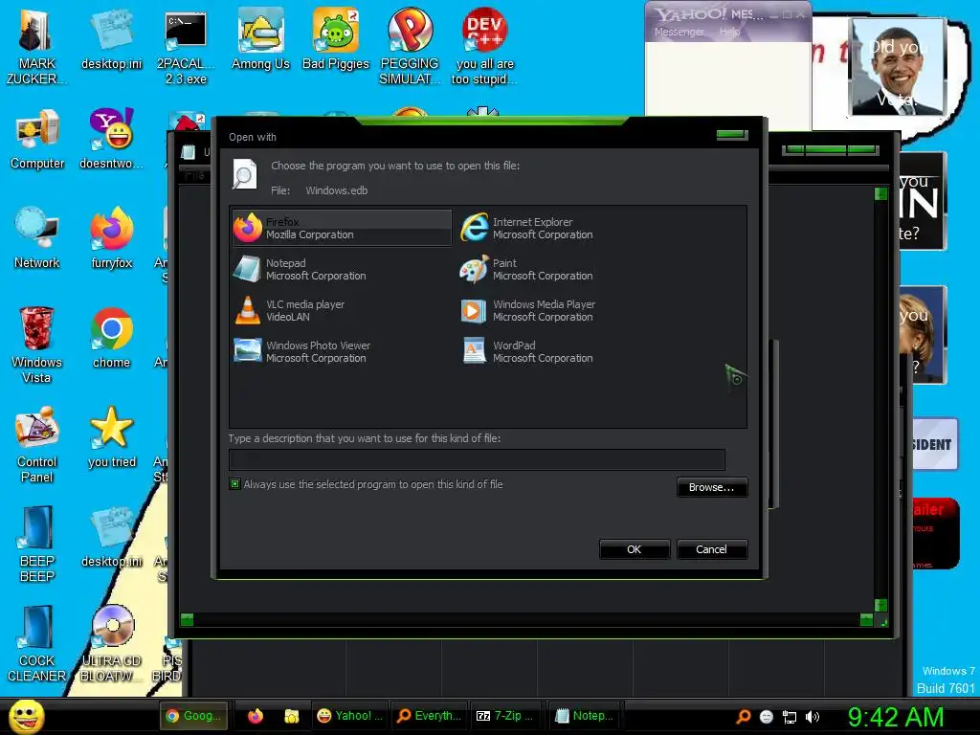Switch to the 7-Zip taskbar item
Viewport: 980px width, 735px height.
coord(507,716)
